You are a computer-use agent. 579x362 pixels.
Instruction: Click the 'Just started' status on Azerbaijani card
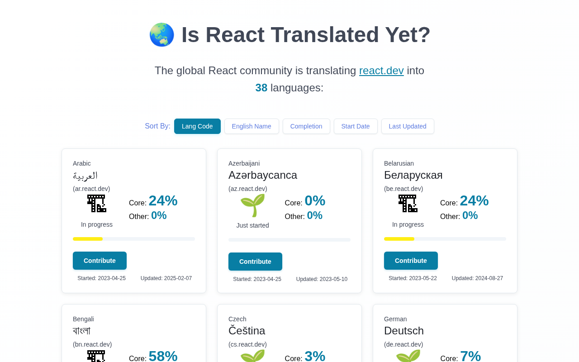tap(252, 225)
